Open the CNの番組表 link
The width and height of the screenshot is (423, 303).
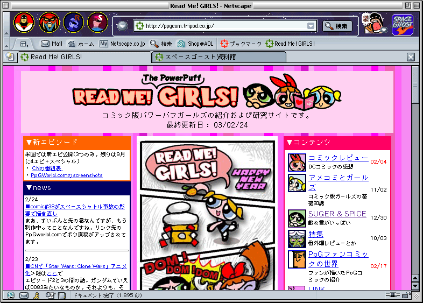pos(47,168)
